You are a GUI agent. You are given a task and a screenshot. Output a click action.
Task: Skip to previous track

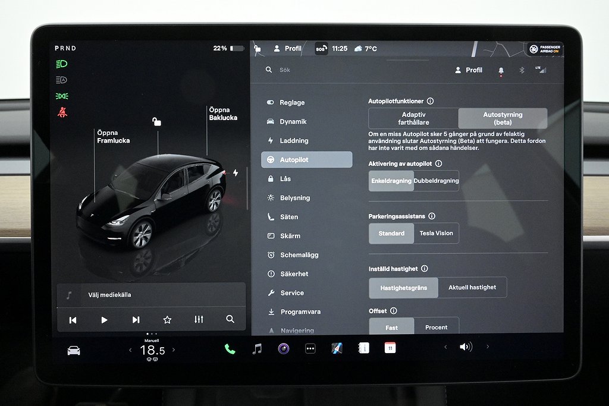click(73, 320)
